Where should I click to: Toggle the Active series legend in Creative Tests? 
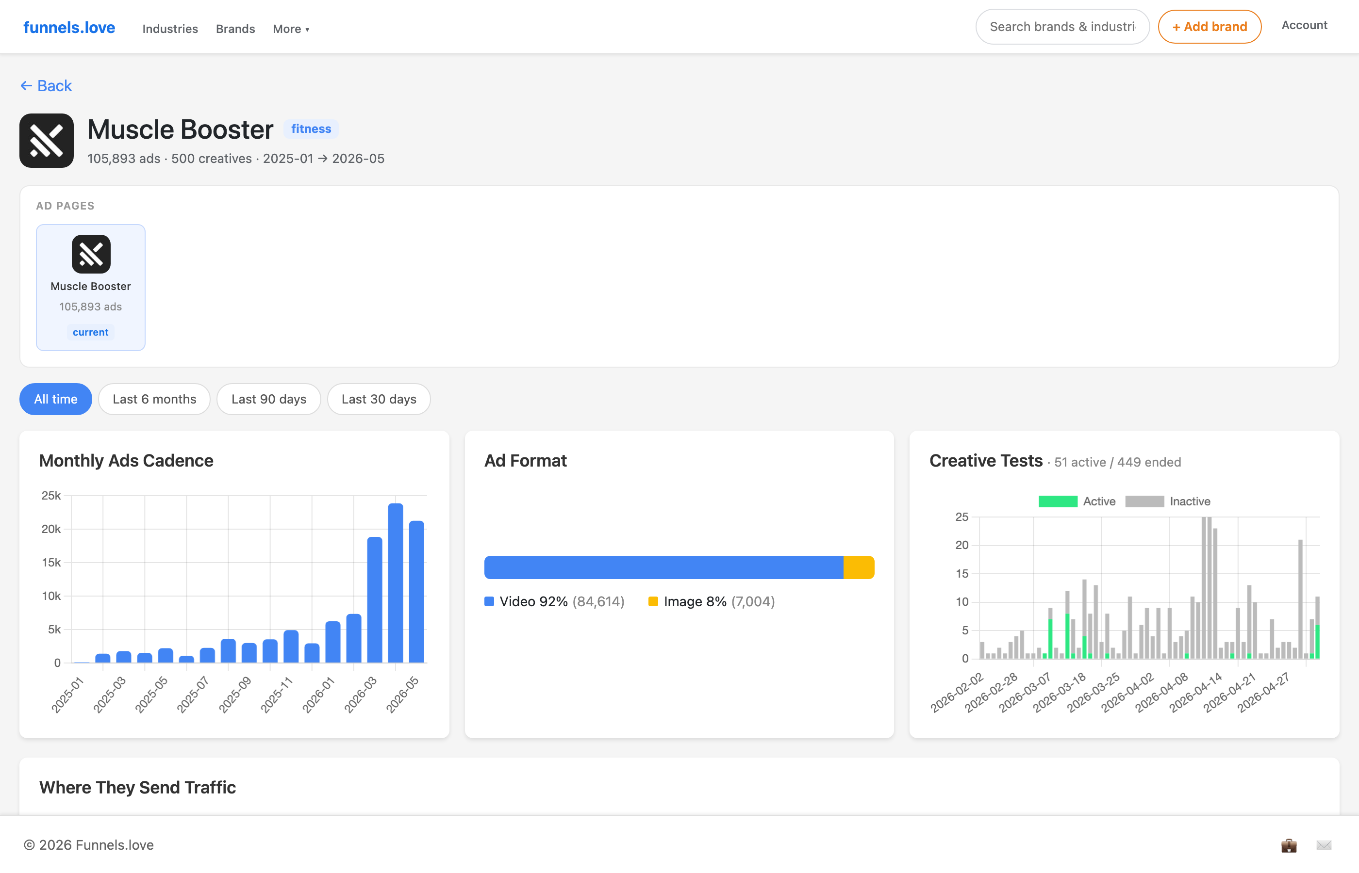[1076, 501]
